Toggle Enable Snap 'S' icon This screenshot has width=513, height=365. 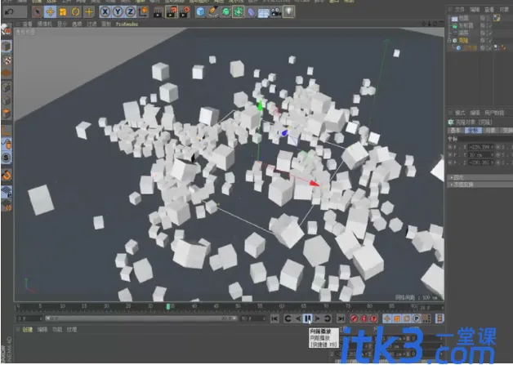coord(7,158)
